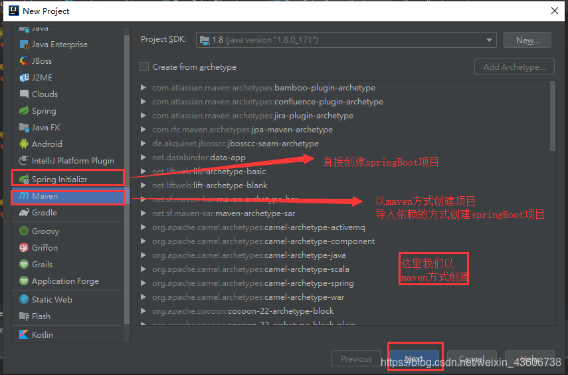Select the Griffon icon
This screenshot has height=375, width=568.
tap(24, 248)
